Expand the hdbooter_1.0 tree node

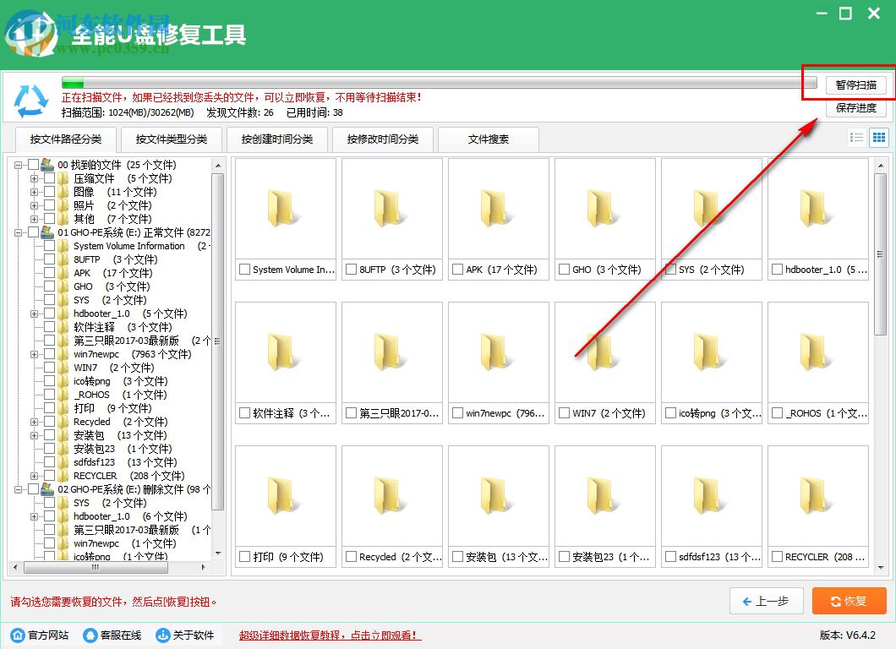pyautogui.click(x=36, y=314)
